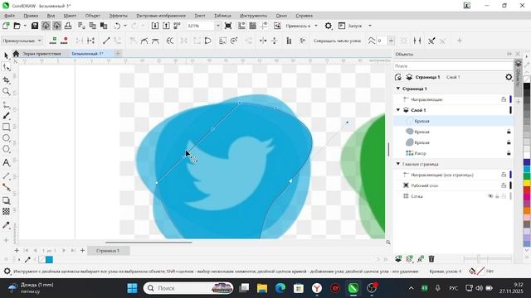Toggle lock on second Кривая object
Viewport: 531px width, 298px height.
tap(509, 132)
